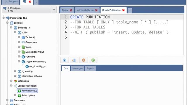The width and height of the screenshot is (187, 105).
Task: Close the Create Publication tab
Action: pyautogui.click(x=123, y=10)
